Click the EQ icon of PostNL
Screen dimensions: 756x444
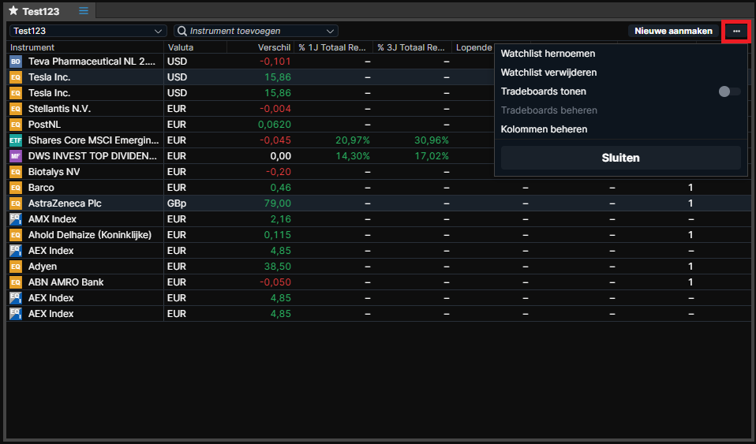tap(16, 125)
